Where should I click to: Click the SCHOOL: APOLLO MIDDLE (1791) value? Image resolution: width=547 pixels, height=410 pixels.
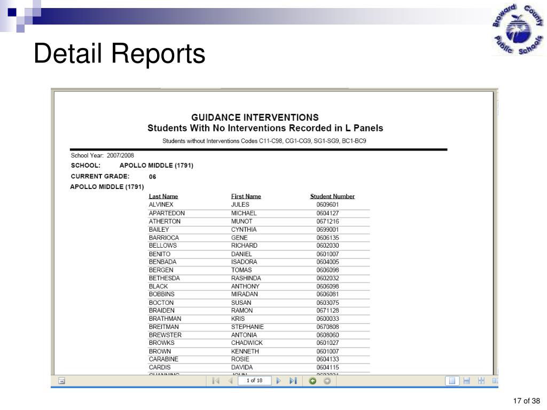point(157,165)
